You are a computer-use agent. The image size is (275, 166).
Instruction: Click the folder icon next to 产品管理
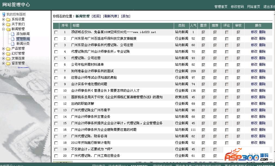click(8, 49)
